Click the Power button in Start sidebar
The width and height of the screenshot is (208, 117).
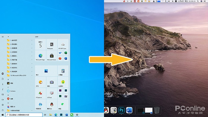click(x=3, y=110)
